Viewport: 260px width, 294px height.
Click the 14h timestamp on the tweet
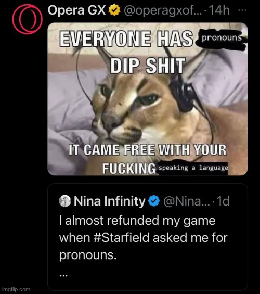click(219, 10)
